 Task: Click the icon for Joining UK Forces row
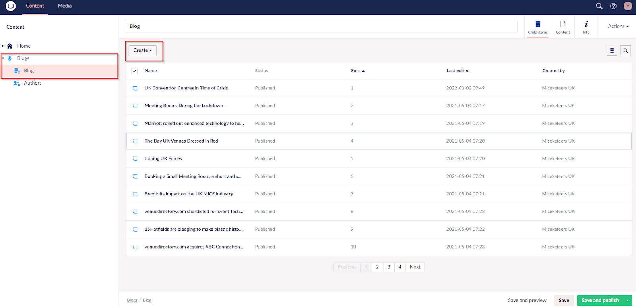[135, 159]
